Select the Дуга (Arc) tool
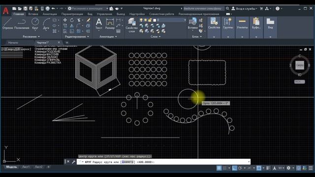The width and height of the screenshot is (315, 177). click(x=46, y=24)
